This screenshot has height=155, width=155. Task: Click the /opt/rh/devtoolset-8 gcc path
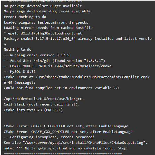(44, 99)
